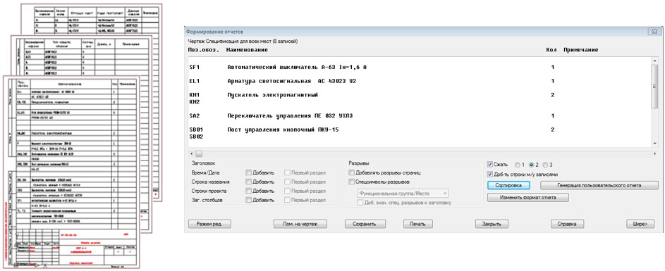Click the Печать button
The image size is (665, 271).
tap(417, 224)
